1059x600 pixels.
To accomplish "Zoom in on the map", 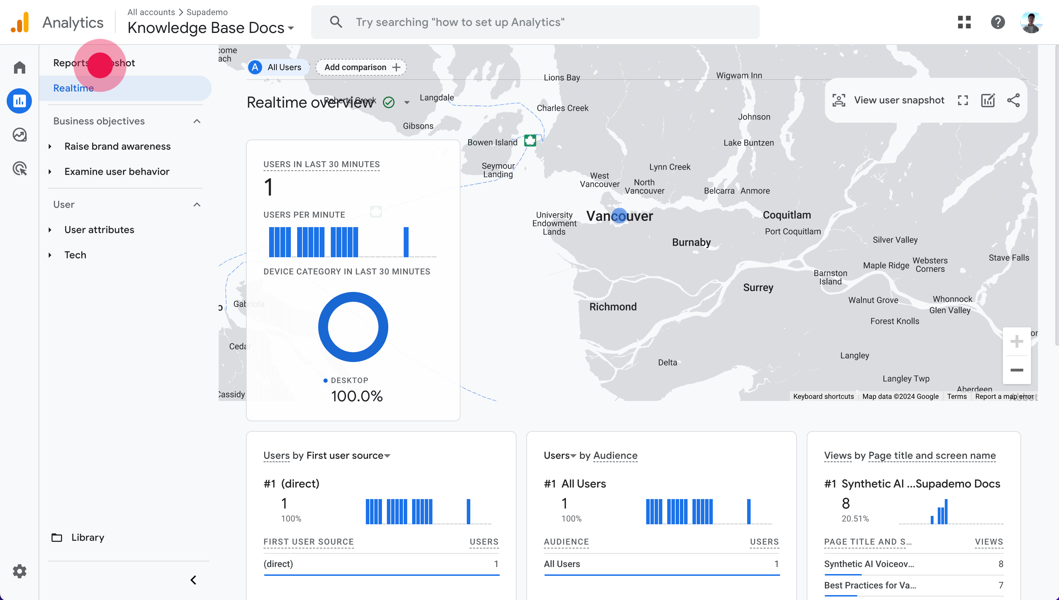I will click(1016, 342).
